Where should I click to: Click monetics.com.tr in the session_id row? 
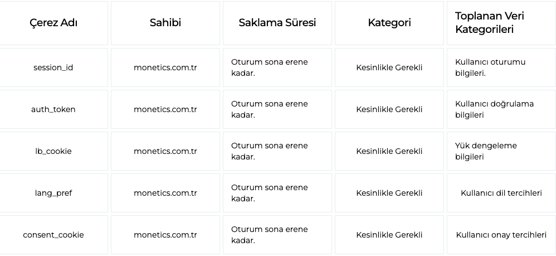click(165, 67)
